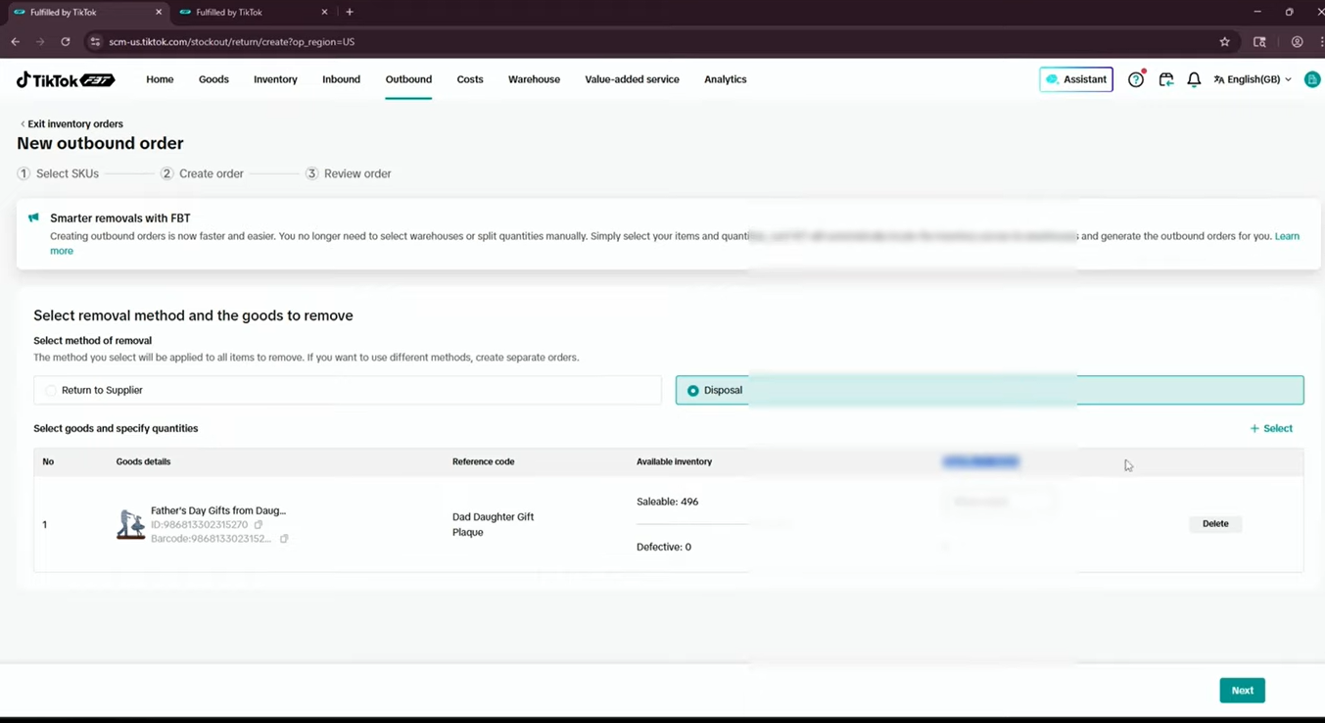Open the Home menu
Screen dimensions: 1325x723
coord(160,79)
